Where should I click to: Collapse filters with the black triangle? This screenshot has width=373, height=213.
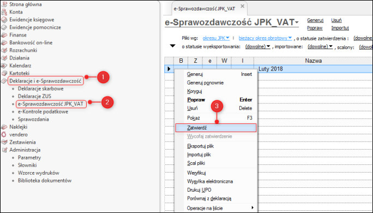172,46
